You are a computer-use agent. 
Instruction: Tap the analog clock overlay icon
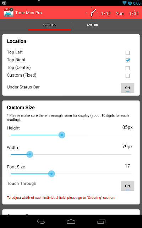pyautogui.click(x=92, y=13)
